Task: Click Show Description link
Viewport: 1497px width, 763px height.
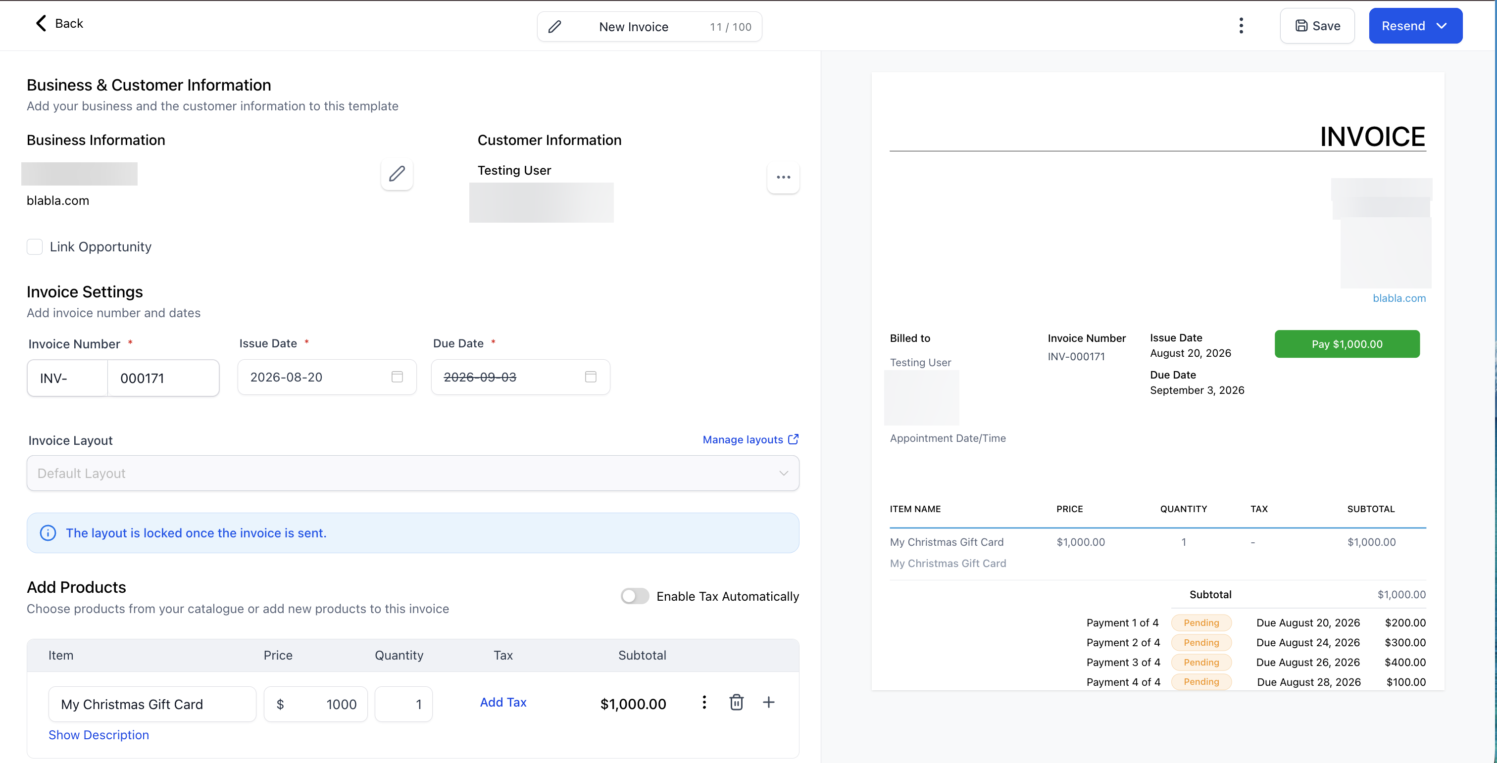Action: point(99,735)
